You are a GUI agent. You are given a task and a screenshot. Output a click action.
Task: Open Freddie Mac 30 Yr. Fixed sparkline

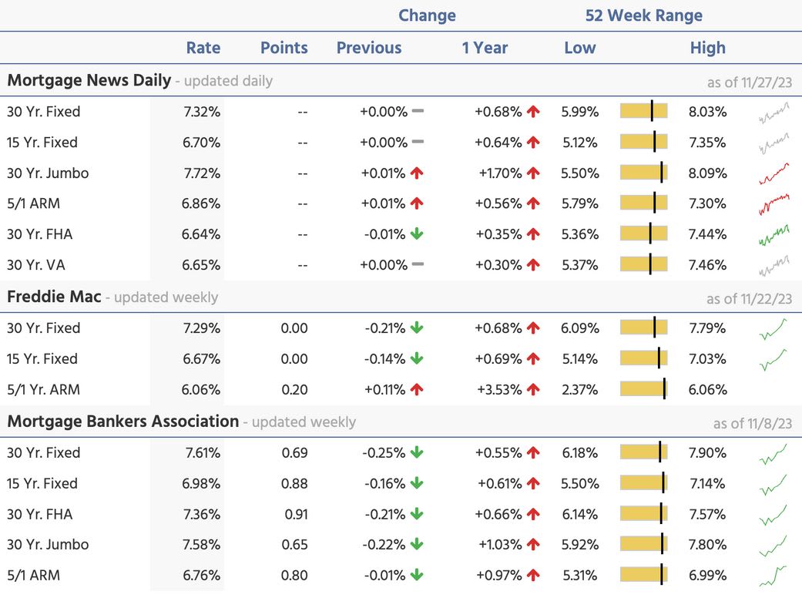click(x=773, y=328)
